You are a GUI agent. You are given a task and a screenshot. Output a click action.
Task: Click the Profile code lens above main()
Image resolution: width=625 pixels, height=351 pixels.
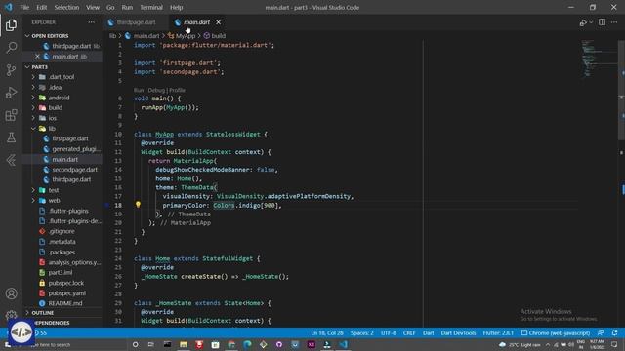[x=177, y=91]
